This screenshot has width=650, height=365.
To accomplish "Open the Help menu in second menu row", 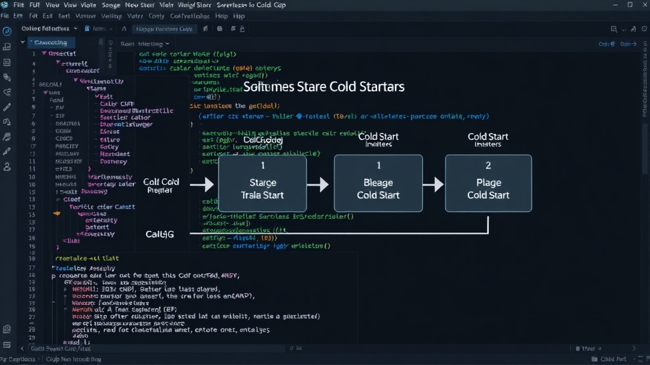I will pos(222,16).
